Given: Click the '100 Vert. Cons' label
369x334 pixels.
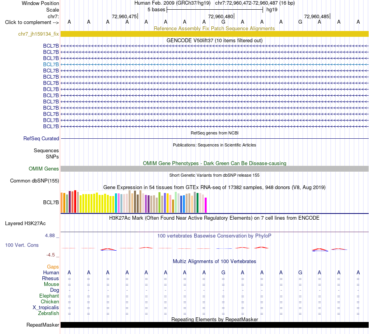Looking at the screenshot, I should pyautogui.click(x=22, y=245).
